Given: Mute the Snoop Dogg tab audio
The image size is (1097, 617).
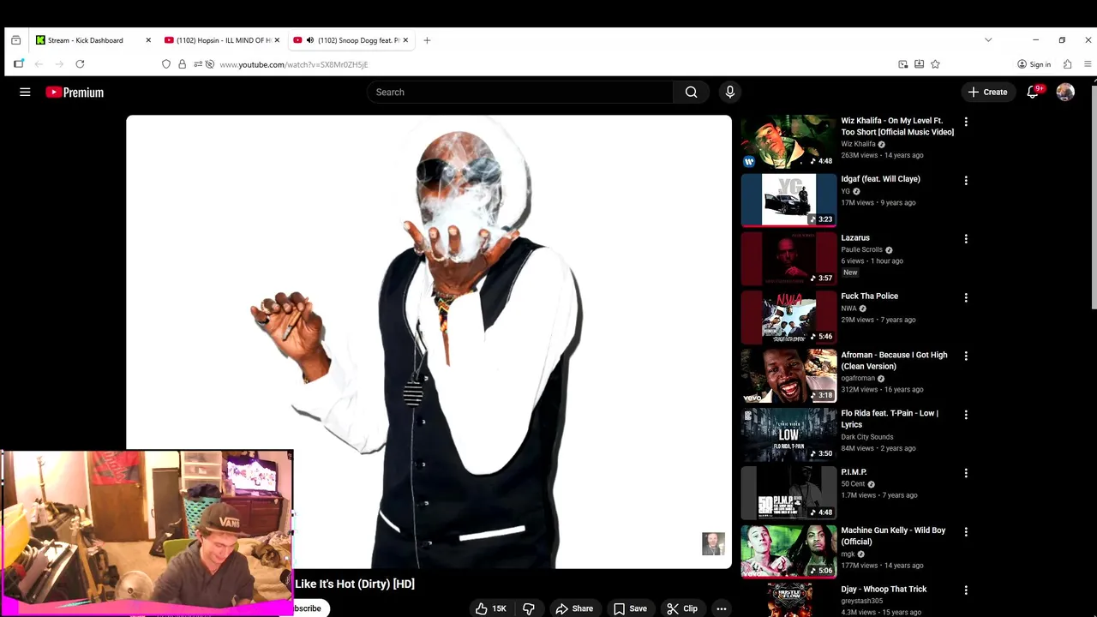Looking at the screenshot, I should [309, 40].
